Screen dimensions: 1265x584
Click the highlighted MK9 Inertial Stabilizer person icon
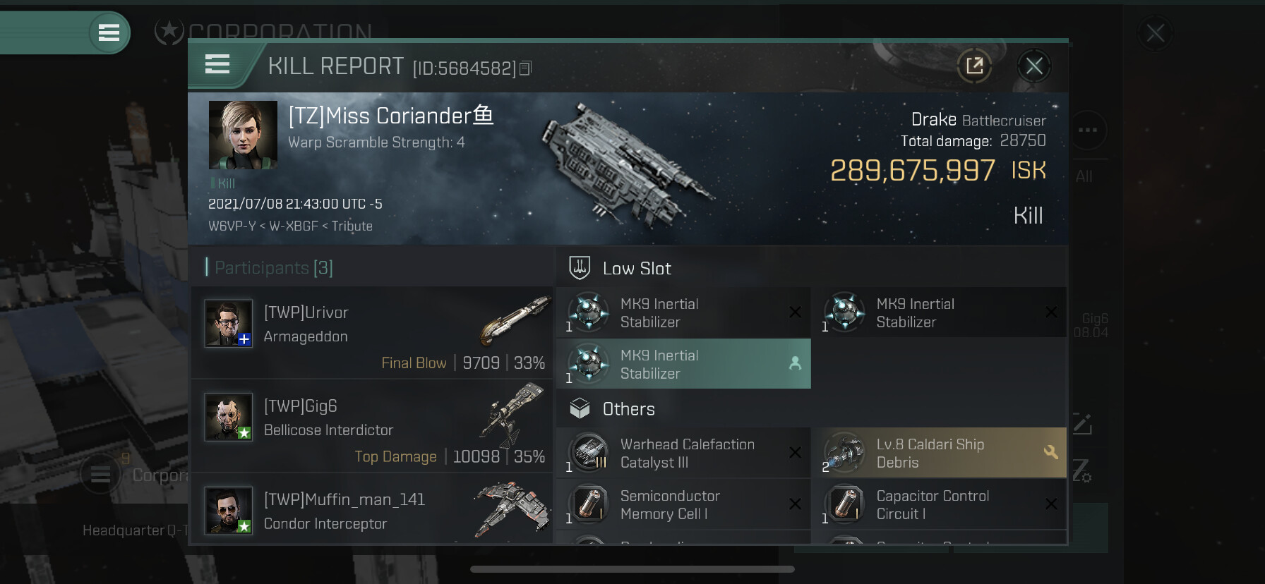795,363
